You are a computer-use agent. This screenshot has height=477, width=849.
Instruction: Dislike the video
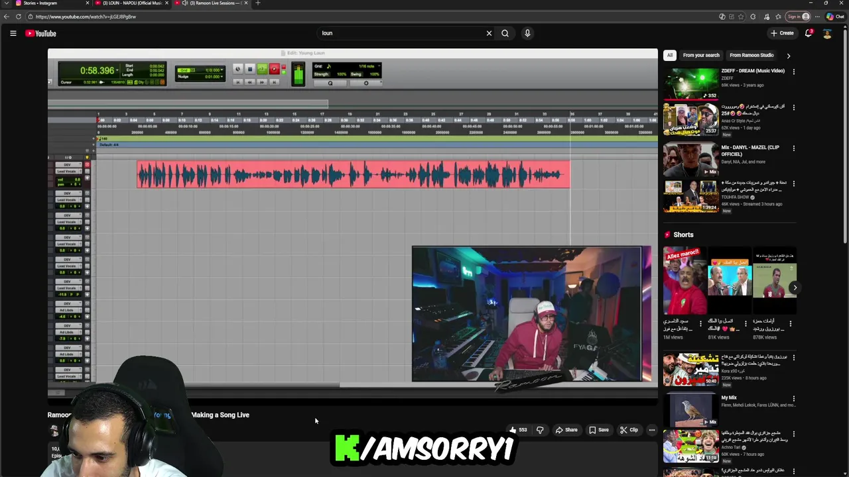pyautogui.click(x=540, y=430)
